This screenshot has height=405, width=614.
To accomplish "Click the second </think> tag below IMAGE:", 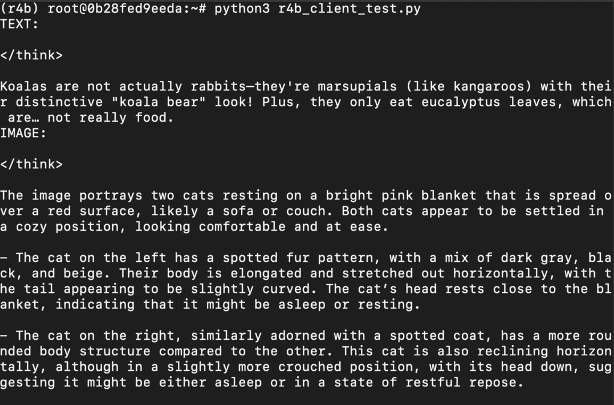I will (x=31, y=164).
